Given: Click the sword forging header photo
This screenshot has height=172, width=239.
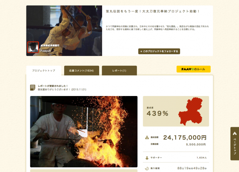Looking at the screenshot, I should coord(64,31).
